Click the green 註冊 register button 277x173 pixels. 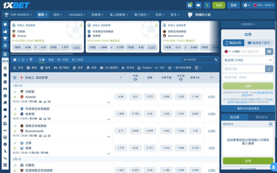click(x=248, y=86)
